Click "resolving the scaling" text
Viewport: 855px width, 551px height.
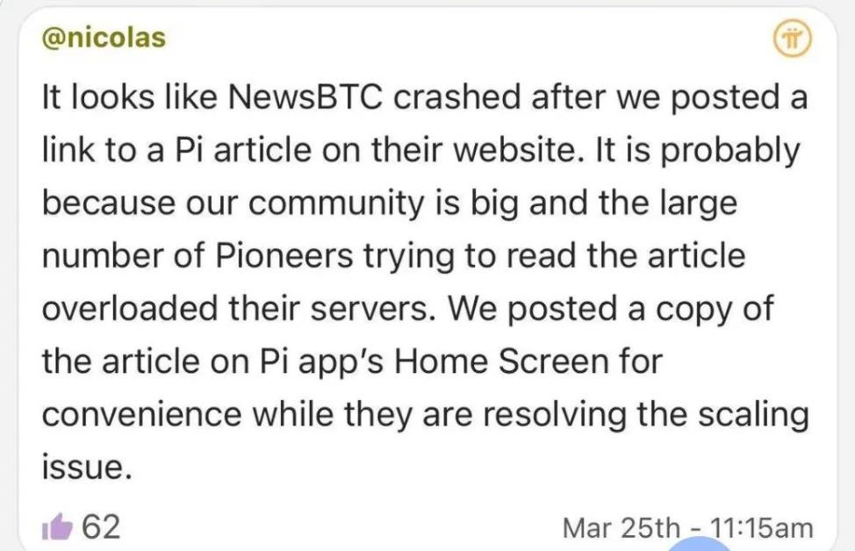coord(646,415)
